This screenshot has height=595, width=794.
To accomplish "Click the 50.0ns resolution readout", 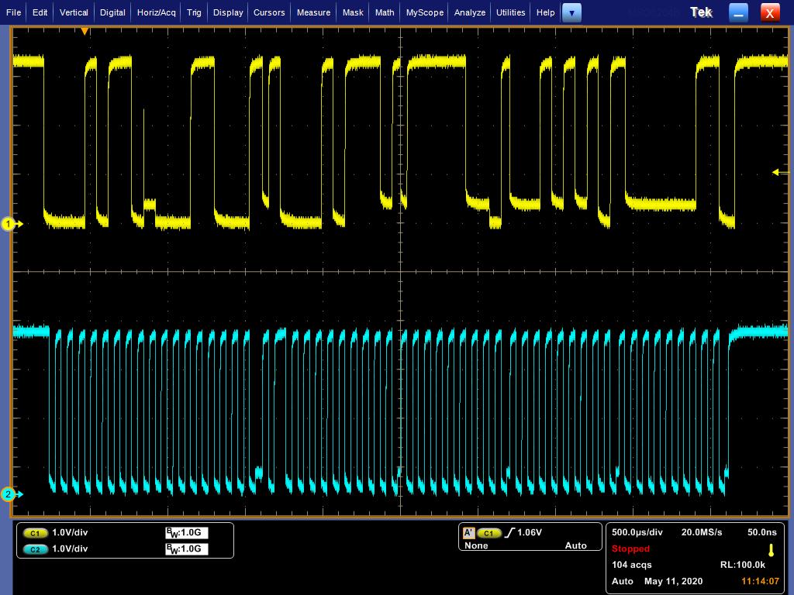I will (x=762, y=532).
